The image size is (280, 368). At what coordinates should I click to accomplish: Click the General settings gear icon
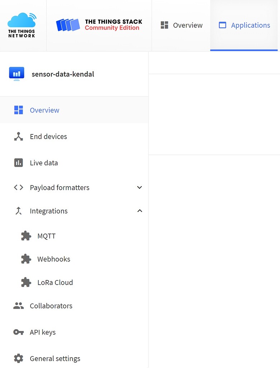pos(18,358)
